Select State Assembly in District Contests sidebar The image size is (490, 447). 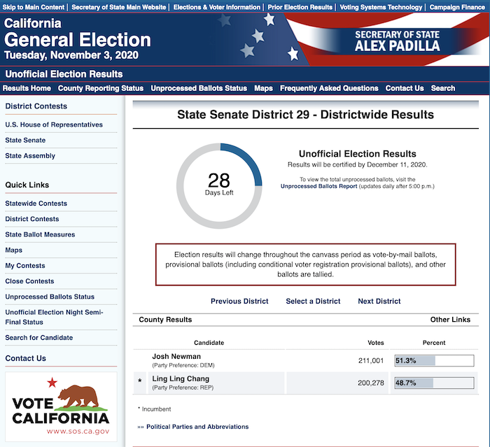30,155
